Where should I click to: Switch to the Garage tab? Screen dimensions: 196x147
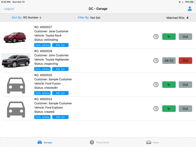coord(45,142)
